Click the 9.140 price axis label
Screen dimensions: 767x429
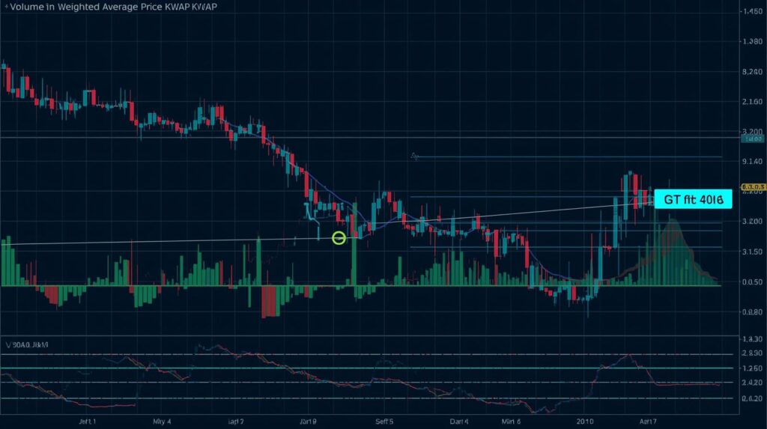tap(752, 162)
